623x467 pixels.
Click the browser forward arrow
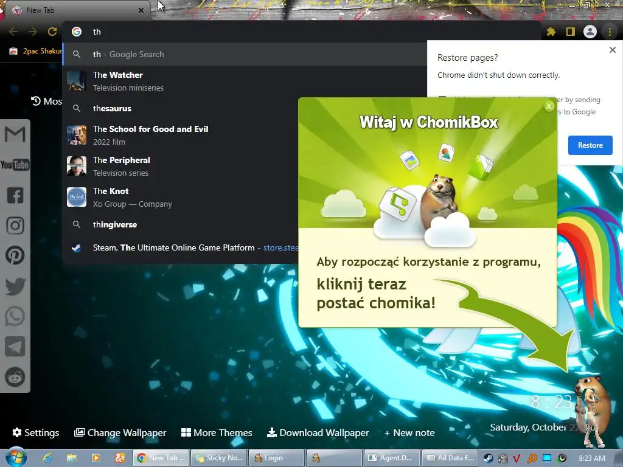(x=33, y=32)
